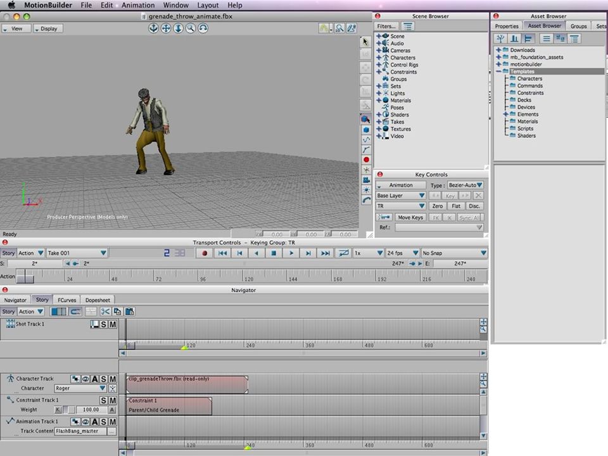Select the Constraint 1 Parent/Child Grenade clip
608x456 pixels.
point(169,405)
